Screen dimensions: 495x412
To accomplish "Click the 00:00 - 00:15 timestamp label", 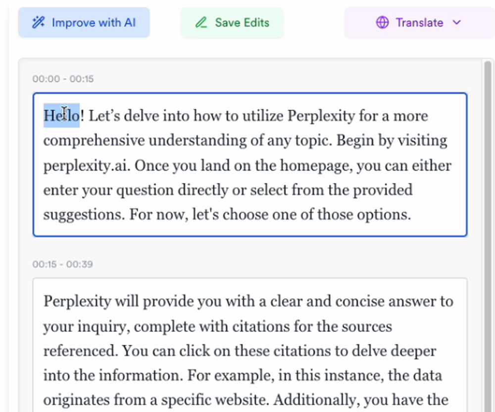I will [63, 79].
